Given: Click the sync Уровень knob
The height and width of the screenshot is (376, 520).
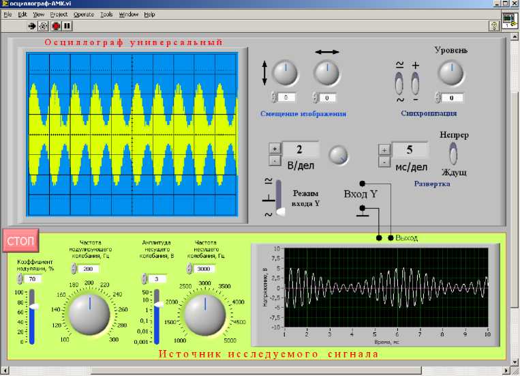Looking at the screenshot, I should click(x=450, y=72).
